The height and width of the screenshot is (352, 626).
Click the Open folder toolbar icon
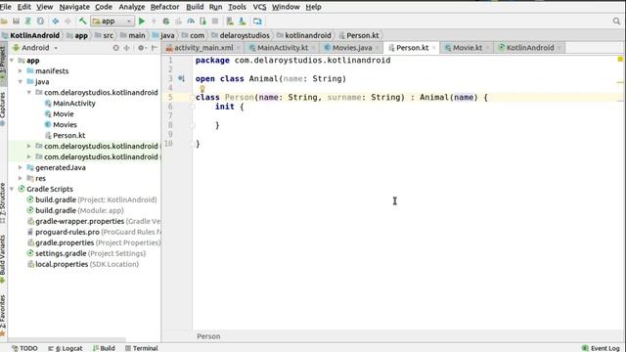[4, 22]
